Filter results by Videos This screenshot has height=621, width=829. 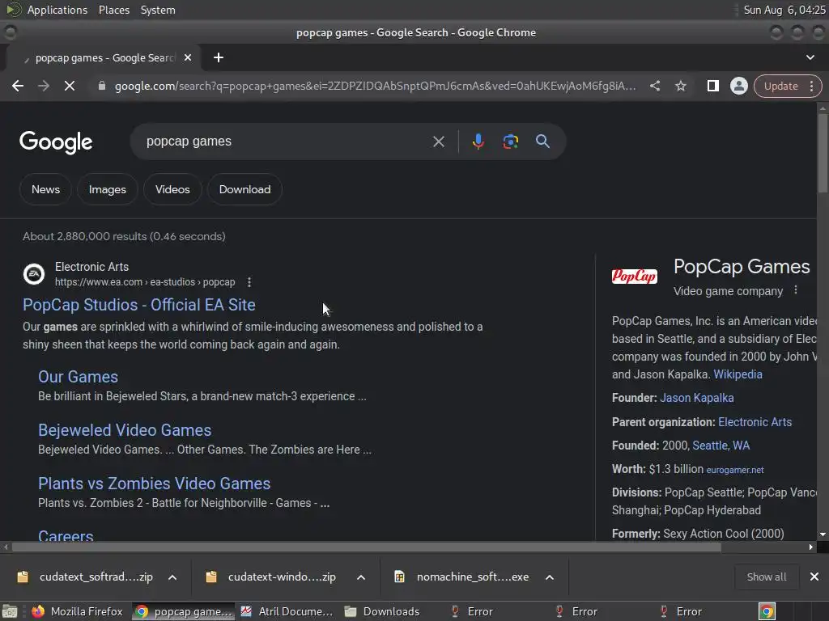[x=172, y=189]
